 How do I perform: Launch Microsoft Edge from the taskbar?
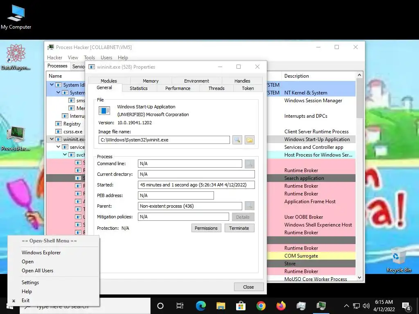pyautogui.click(x=200, y=306)
